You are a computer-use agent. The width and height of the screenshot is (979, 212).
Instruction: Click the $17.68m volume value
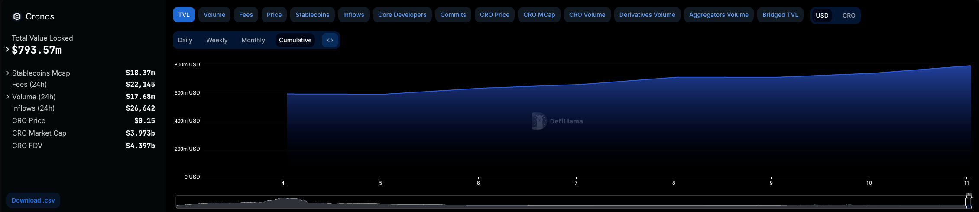(x=140, y=96)
